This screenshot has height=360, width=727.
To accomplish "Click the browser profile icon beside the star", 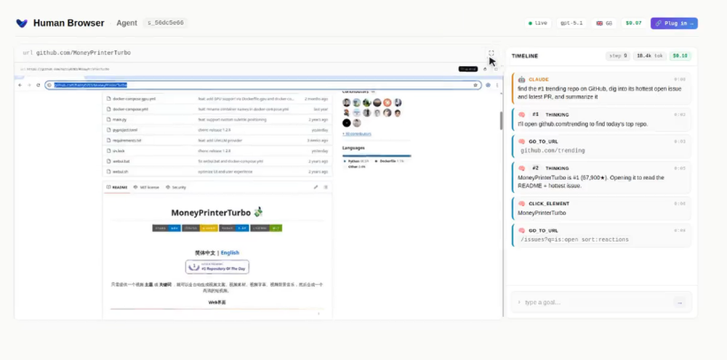I will 488,85.
